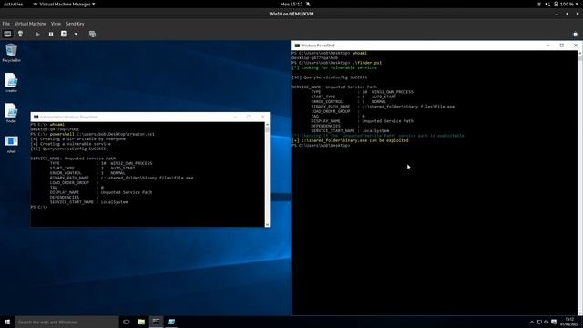Minimize the Administrator PowerShell window

(x=235, y=117)
